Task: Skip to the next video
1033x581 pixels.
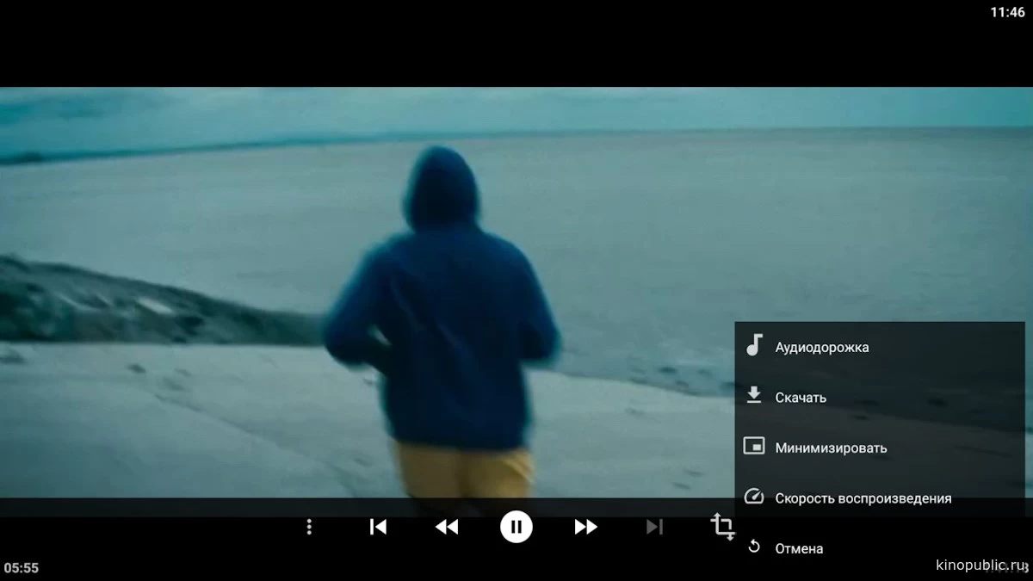Action: (x=654, y=527)
